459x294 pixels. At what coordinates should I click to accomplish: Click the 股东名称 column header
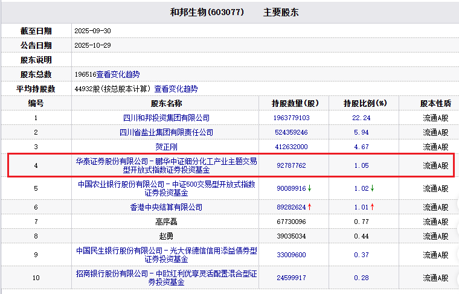166,103
